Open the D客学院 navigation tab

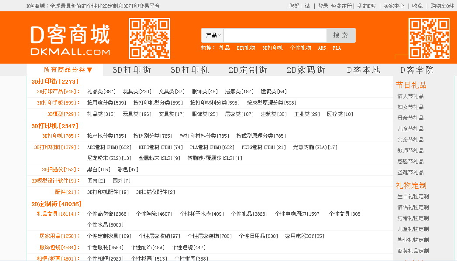coord(417,70)
